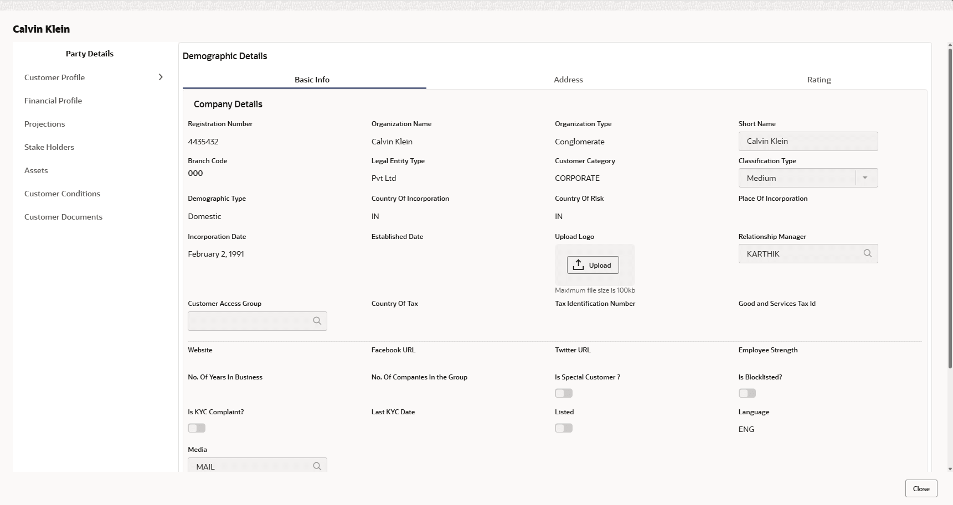
Task: Open Stake Holders section
Action: coord(49,147)
